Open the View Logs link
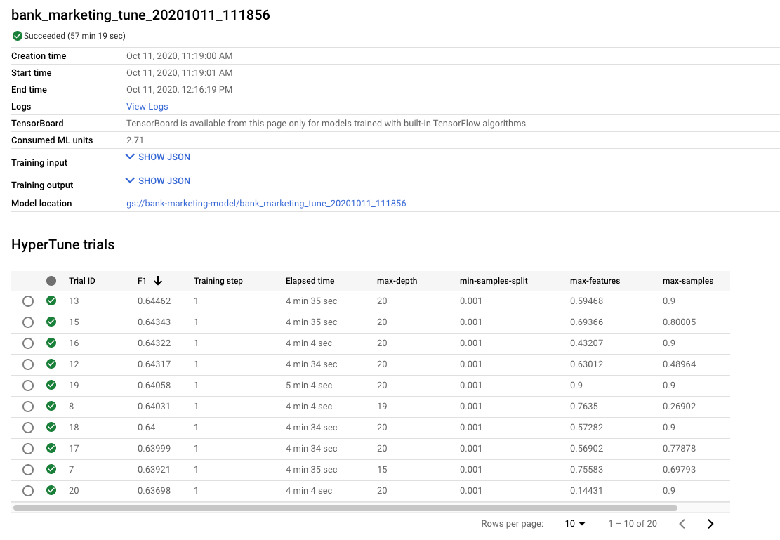Viewport: 780px width, 540px height. pos(147,107)
